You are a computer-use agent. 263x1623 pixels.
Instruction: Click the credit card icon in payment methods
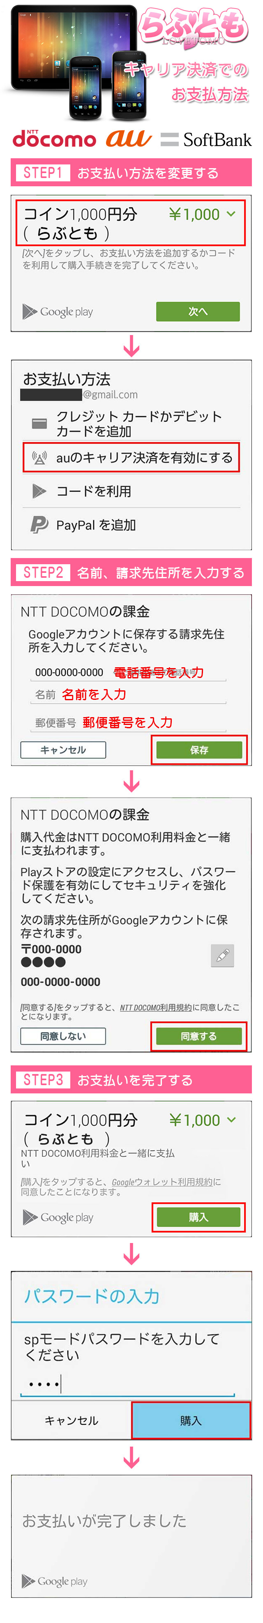(39, 423)
